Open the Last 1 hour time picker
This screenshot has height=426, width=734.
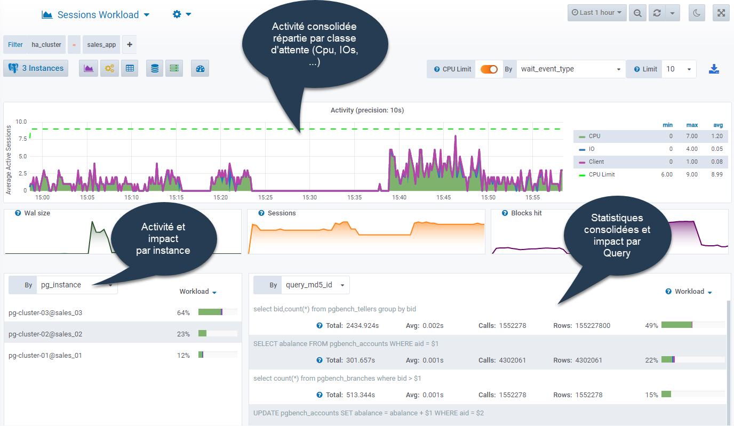(597, 13)
